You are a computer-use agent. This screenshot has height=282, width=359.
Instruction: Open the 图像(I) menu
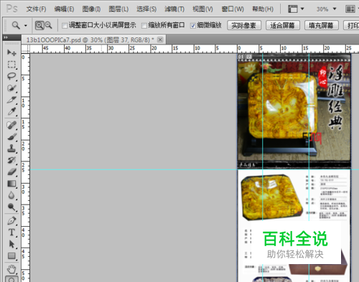[x=91, y=9]
